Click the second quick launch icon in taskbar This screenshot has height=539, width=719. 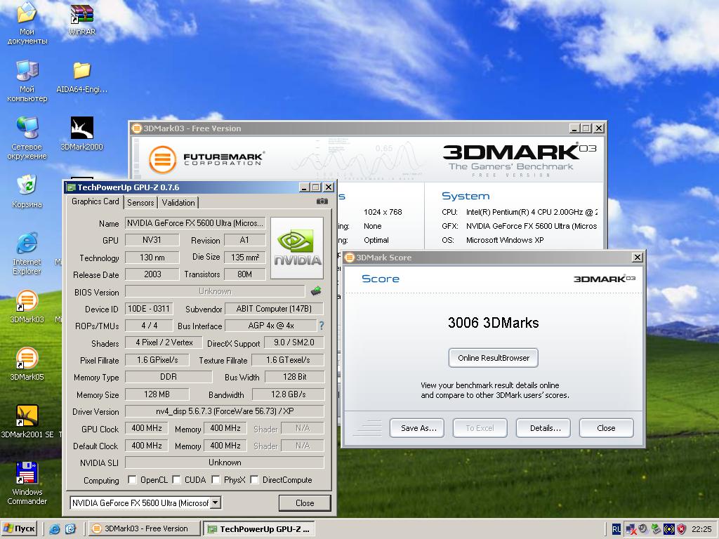coord(70,529)
